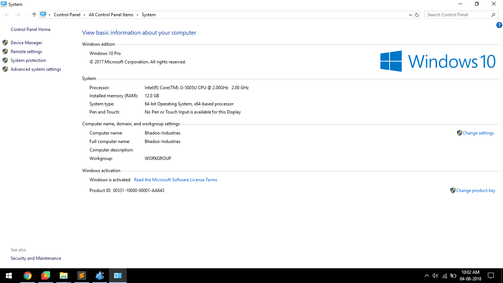Click the WORKGROUP value

[x=158, y=158]
